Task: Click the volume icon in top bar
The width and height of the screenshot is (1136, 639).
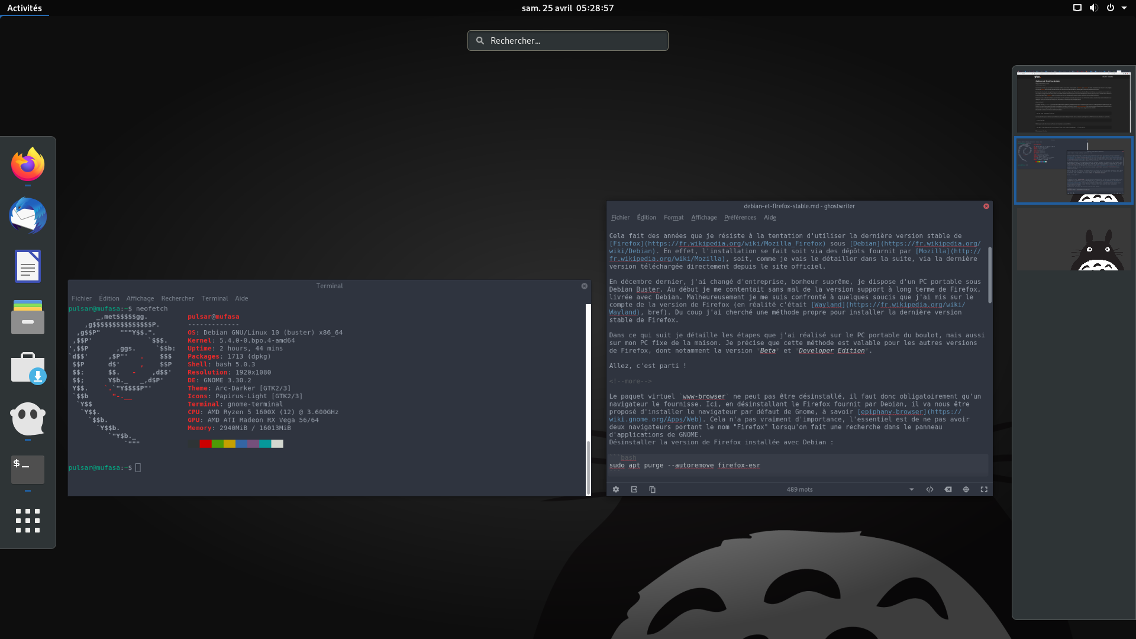Action: [1093, 8]
